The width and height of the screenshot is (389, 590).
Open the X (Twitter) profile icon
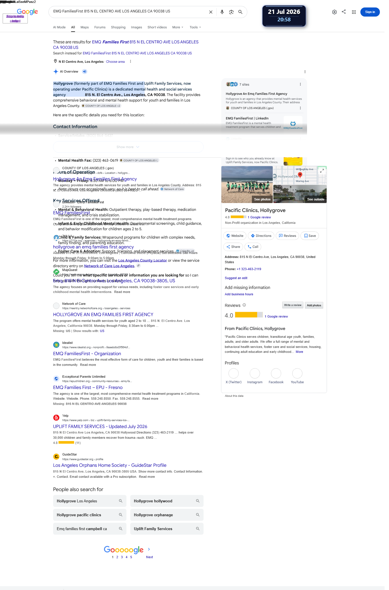[x=233, y=373]
